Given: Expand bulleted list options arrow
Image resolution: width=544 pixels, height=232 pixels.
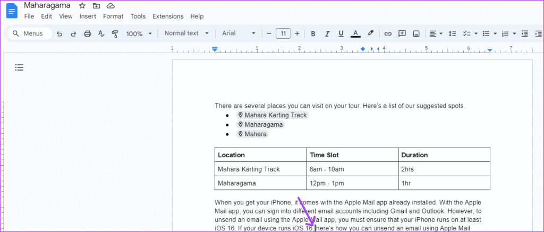Looking at the screenshot, I should [x=495, y=33].
